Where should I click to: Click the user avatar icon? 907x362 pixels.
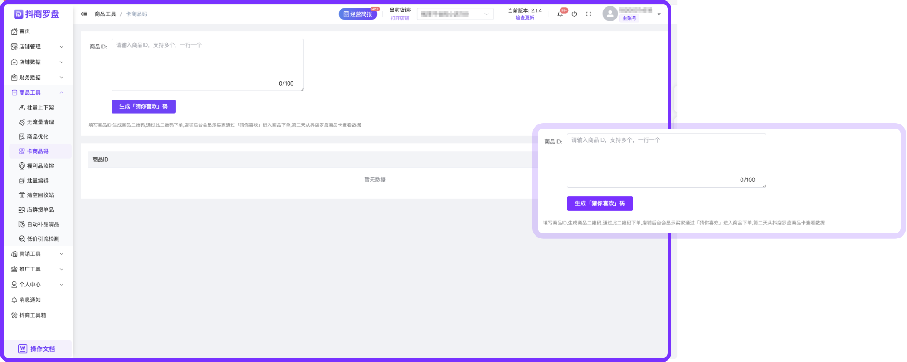coord(610,14)
